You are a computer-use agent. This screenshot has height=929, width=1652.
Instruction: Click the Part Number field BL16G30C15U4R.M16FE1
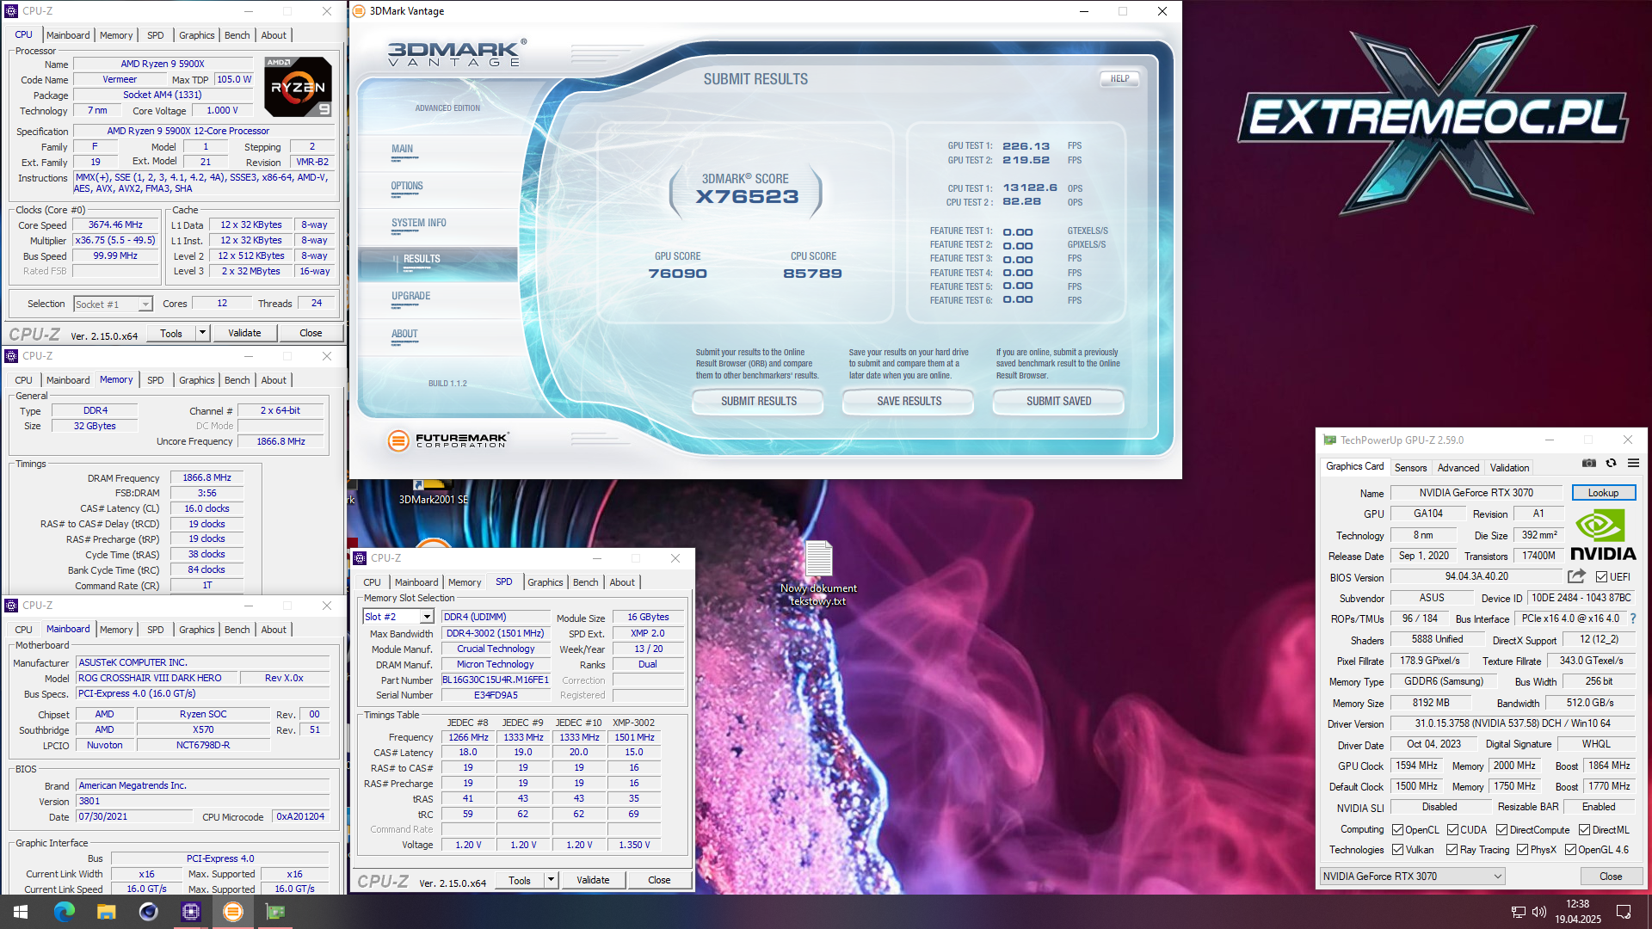click(495, 680)
